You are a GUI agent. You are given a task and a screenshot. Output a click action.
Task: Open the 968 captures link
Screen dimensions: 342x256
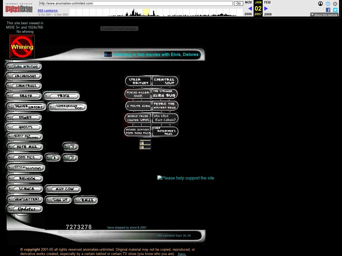(x=48, y=11)
